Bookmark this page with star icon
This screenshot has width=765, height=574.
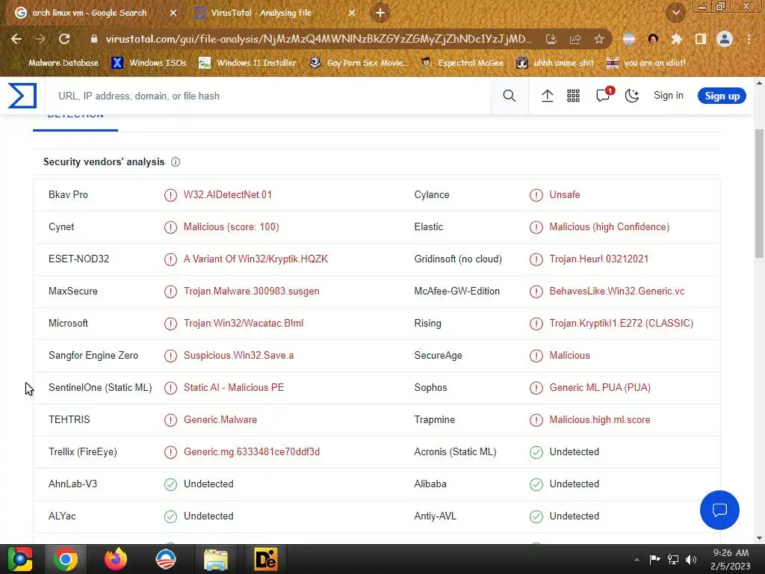599,39
